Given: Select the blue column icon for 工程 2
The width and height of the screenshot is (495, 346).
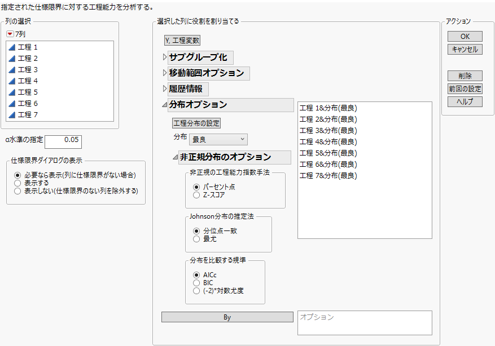Looking at the screenshot, I should 12,59.
